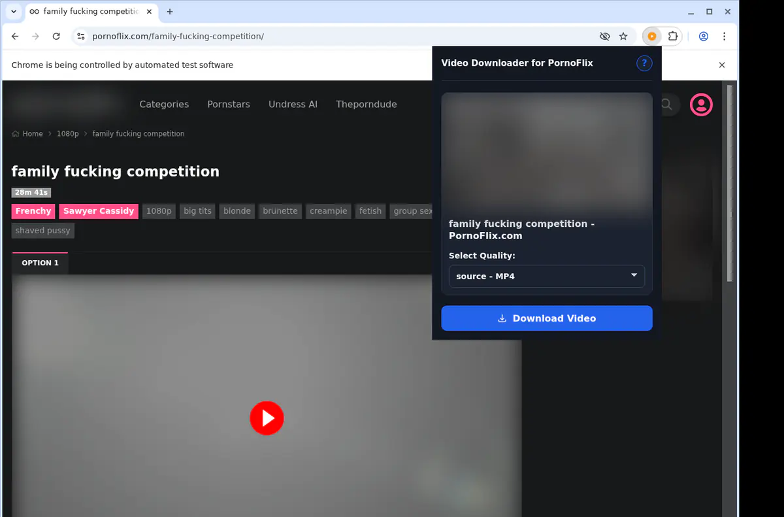The width and height of the screenshot is (784, 517).
Task: Go back with the browser back arrow
Action: [16, 37]
